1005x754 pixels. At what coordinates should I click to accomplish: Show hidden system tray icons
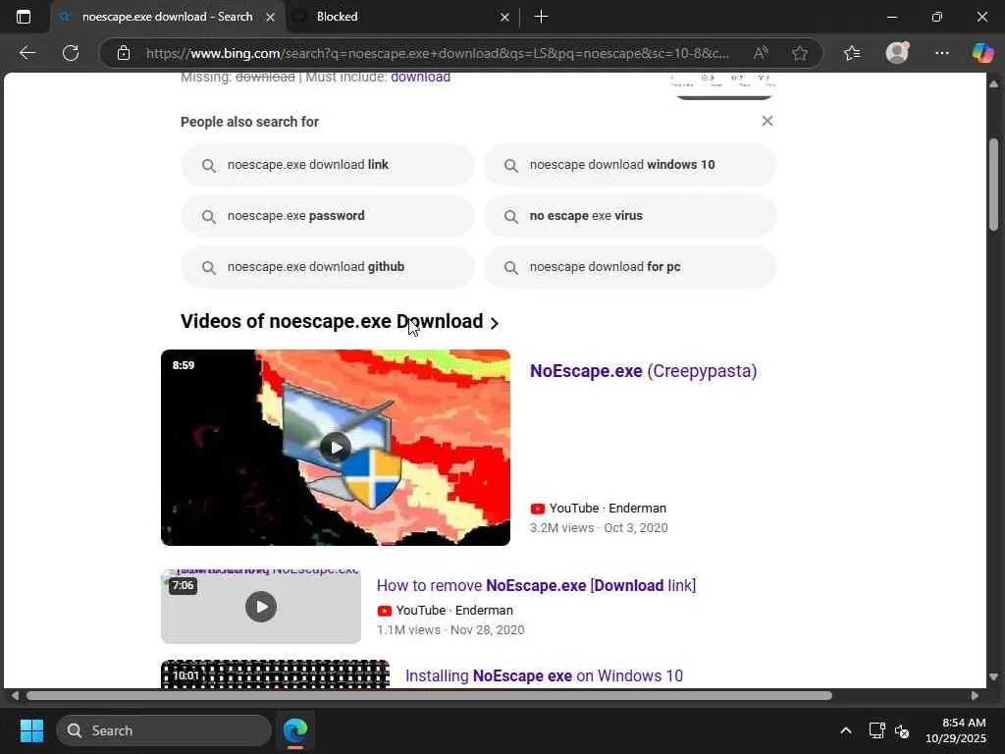(x=845, y=730)
